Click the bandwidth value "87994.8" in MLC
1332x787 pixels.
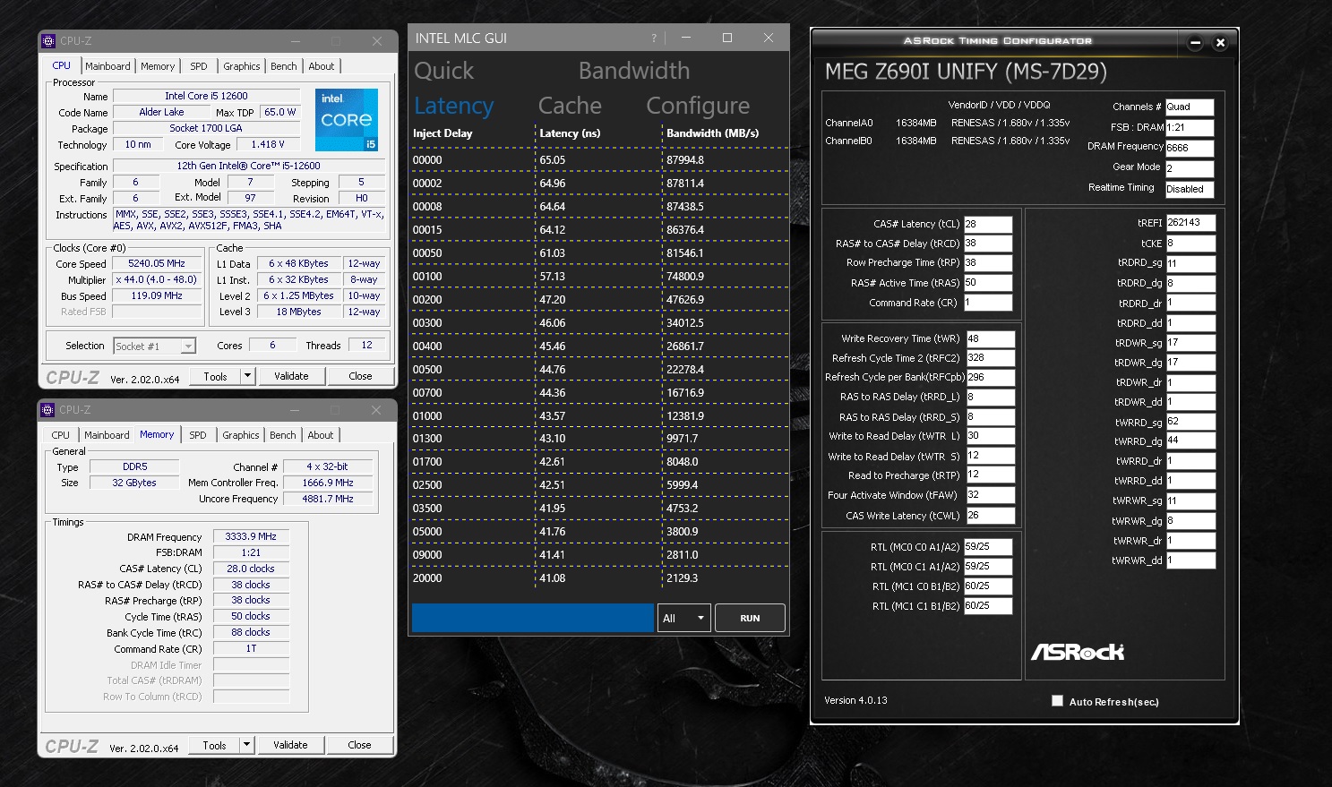[685, 160]
